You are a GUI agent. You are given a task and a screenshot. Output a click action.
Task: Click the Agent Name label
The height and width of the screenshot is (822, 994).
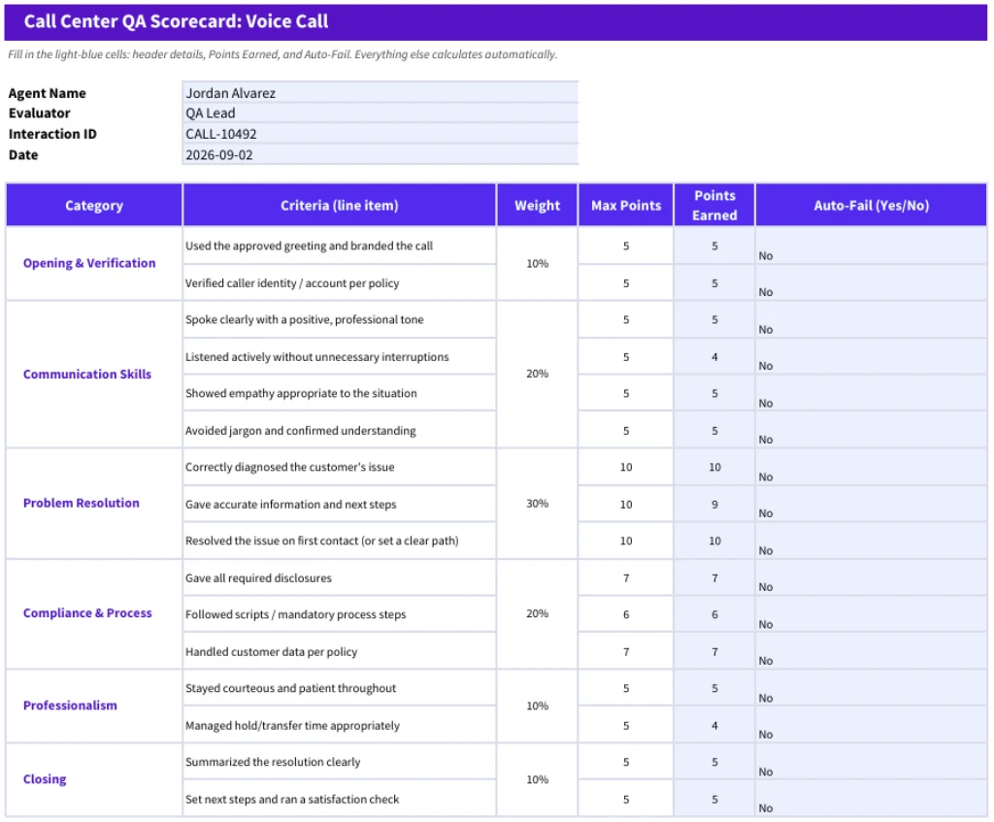click(x=47, y=93)
